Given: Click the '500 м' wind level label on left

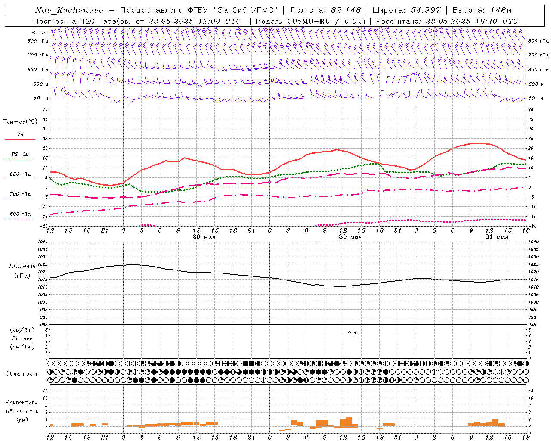Looking at the screenshot, I should click(41, 84).
